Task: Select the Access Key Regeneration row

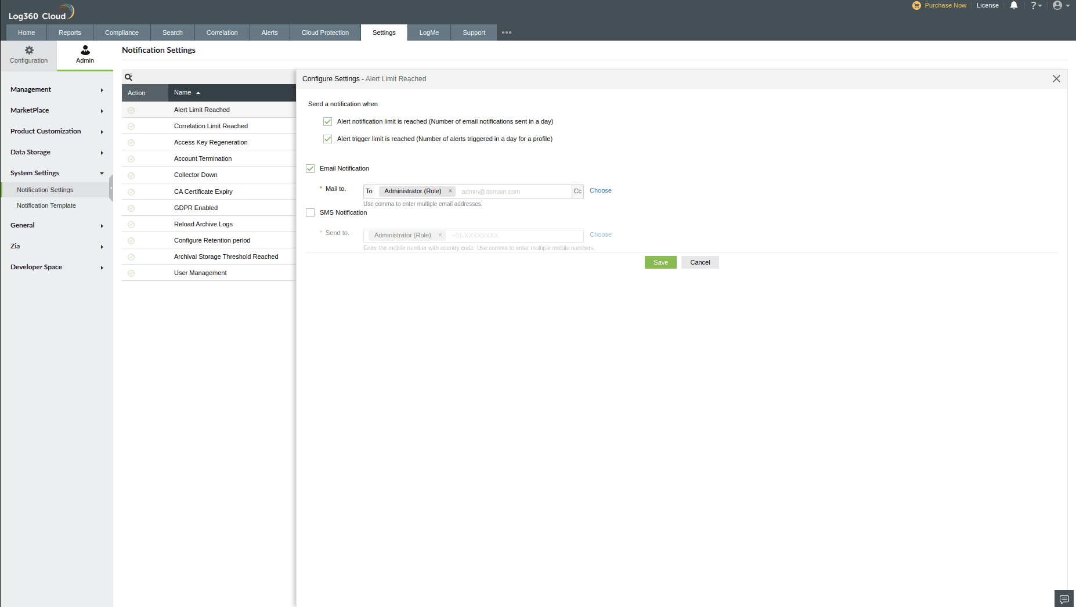Action: point(209,142)
